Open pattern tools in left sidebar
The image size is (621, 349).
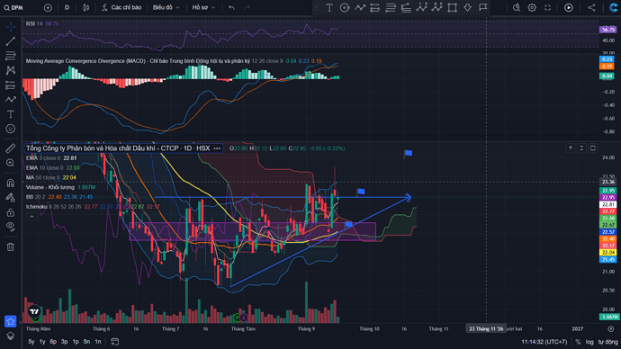11,70
